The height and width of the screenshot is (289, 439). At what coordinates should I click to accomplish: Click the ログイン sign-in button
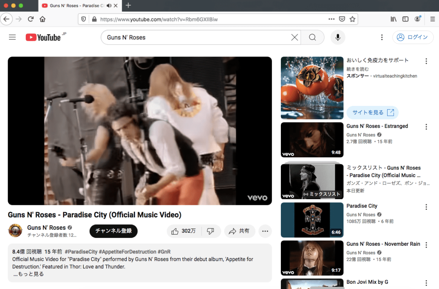coord(413,37)
